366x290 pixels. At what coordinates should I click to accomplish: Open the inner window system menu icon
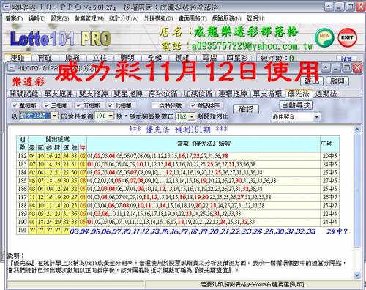click(x=11, y=67)
